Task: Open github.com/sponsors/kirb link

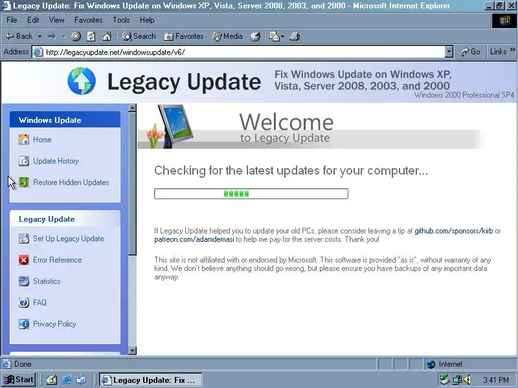Action: [x=454, y=231]
